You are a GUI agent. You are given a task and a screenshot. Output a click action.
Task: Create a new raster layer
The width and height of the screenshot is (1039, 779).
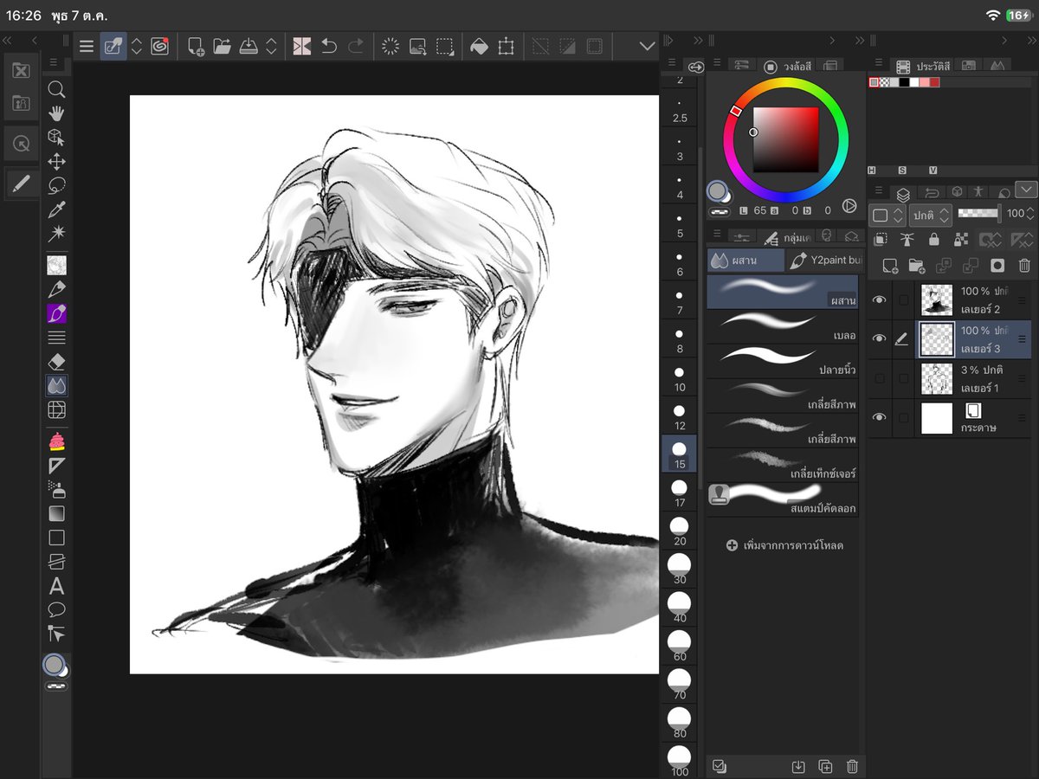pos(889,266)
